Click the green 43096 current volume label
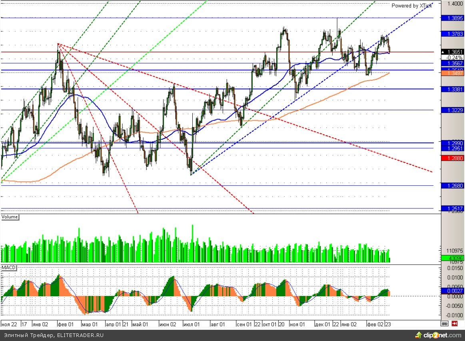This screenshot has width=465, height=341. point(453,258)
